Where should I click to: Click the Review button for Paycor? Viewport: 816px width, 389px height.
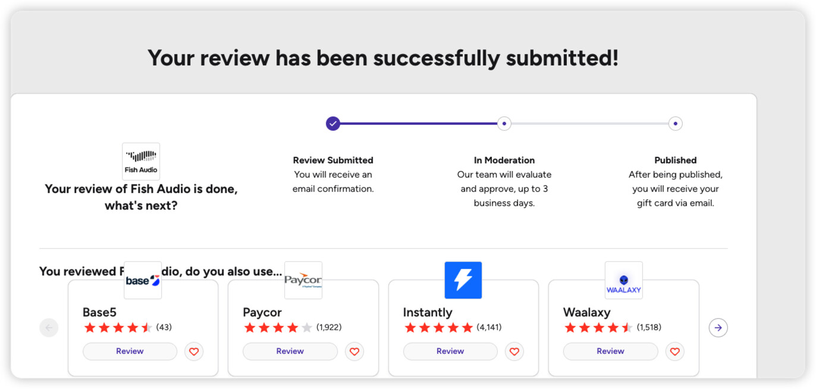tap(290, 351)
